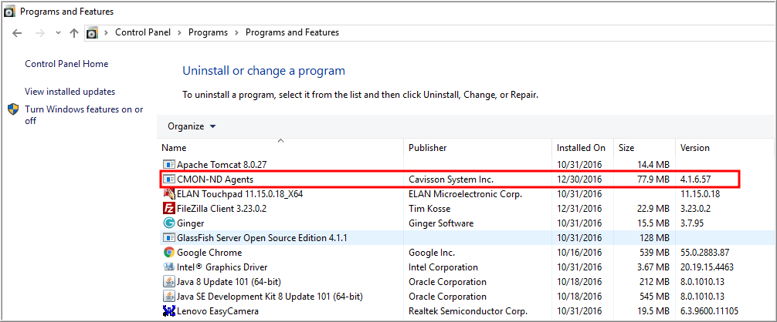Click Programs and Features breadcrumb
The width and height of the screenshot is (777, 322).
(293, 32)
